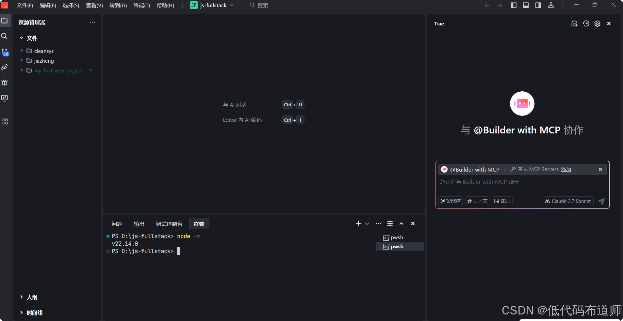Viewport: 623px width, 321px height.
Task: Maximize the terminal panel with up chevron
Action: coord(402,223)
